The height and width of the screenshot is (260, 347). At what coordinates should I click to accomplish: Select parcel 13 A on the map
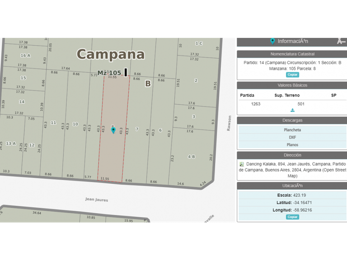(x=11, y=144)
